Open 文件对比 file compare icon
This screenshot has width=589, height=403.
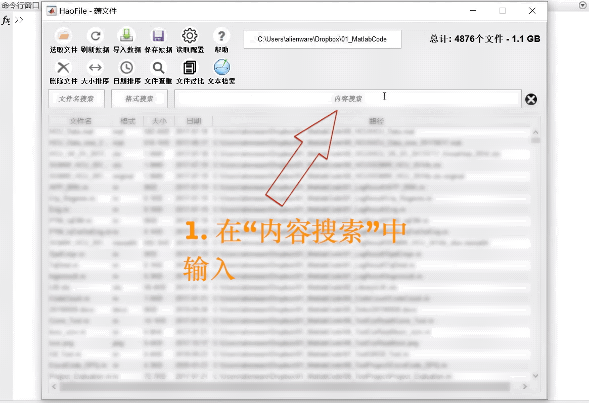click(x=190, y=68)
